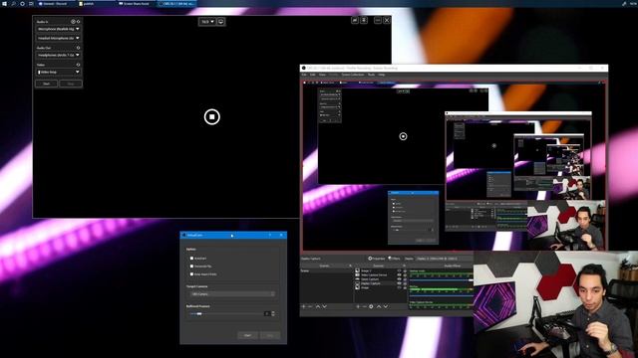
Task: Click the stats chart icon at preview window top-right
Action: point(355,20)
